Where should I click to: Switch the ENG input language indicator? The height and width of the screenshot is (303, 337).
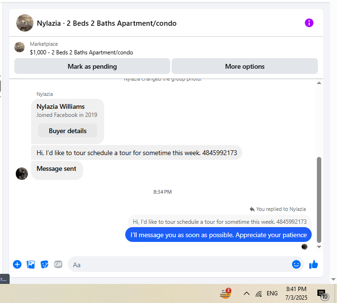[x=272, y=293]
